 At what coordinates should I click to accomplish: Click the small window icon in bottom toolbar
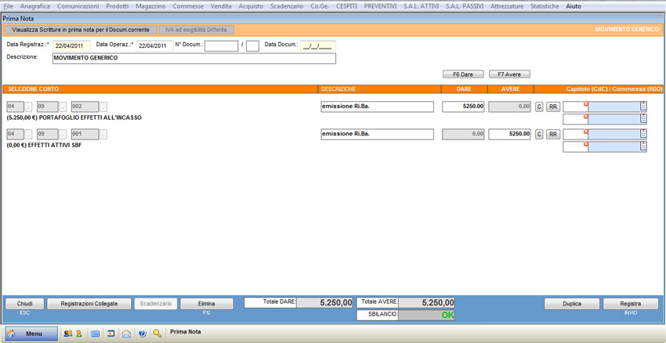(x=111, y=334)
